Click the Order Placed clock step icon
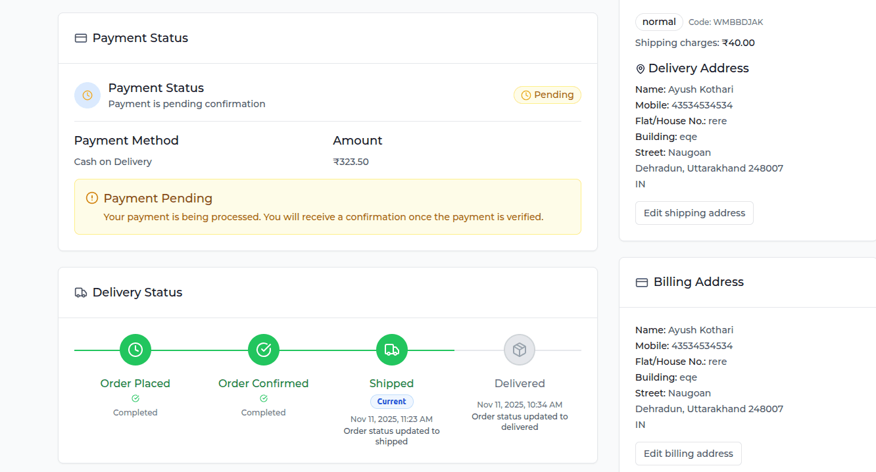Viewport: 876px width, 472px height. [135, 350]
